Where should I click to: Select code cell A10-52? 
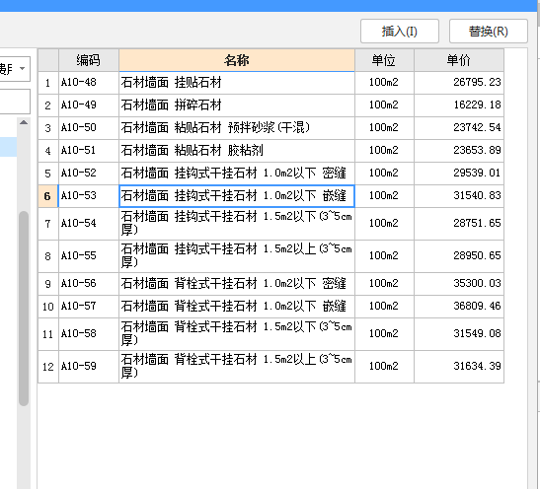tap(89, 174)
